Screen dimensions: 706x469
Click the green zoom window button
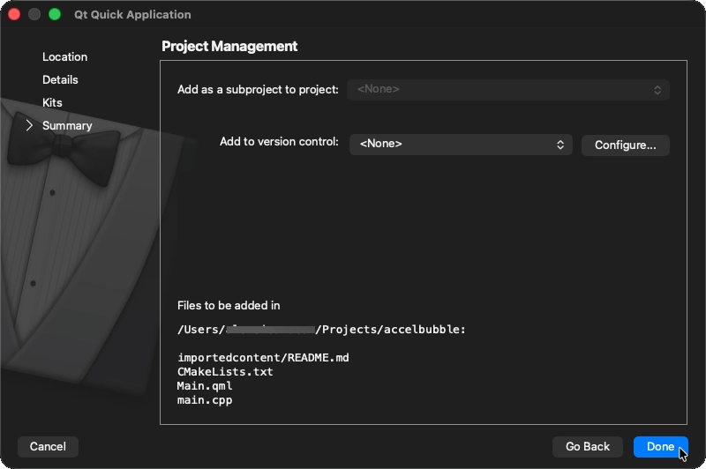click(55, 14)
